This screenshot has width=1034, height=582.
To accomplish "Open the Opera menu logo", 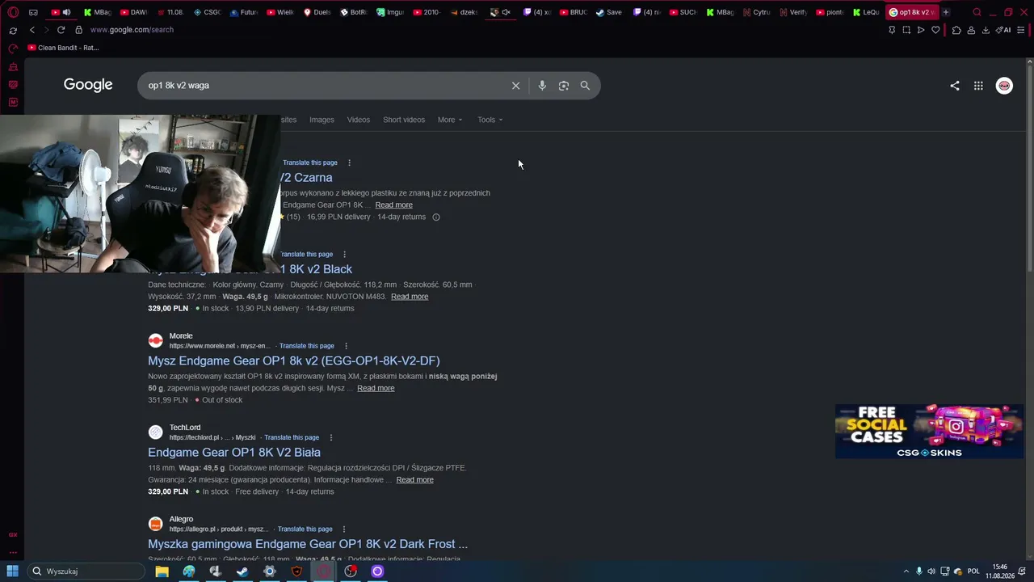I will 13,12.
